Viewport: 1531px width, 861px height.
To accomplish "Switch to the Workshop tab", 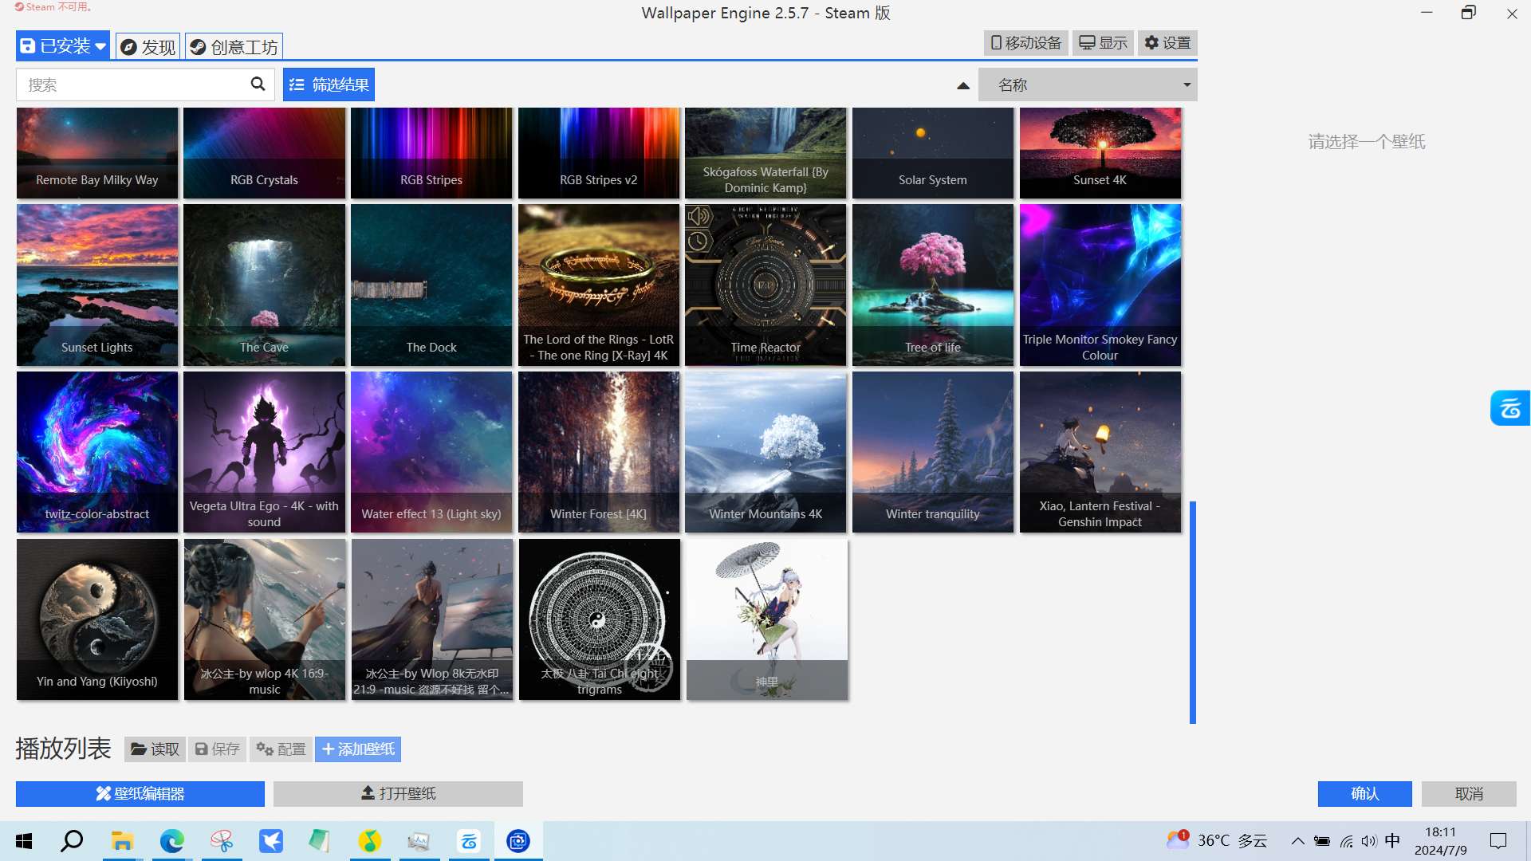I will coord(234,46).
